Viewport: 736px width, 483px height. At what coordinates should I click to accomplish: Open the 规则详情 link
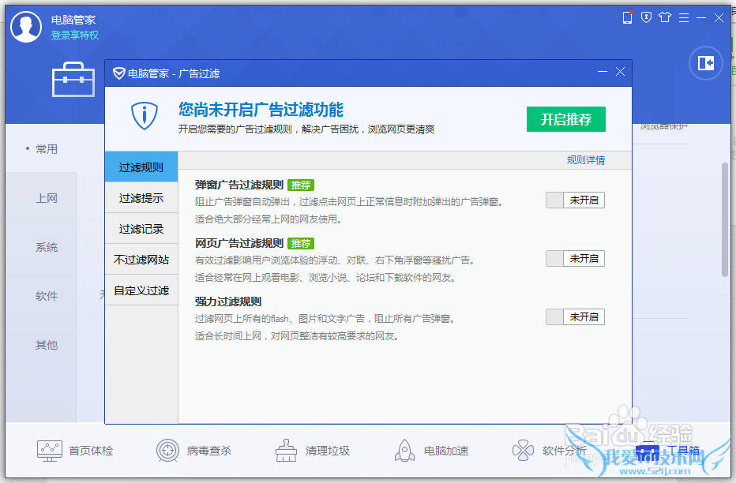coord(585,160)
